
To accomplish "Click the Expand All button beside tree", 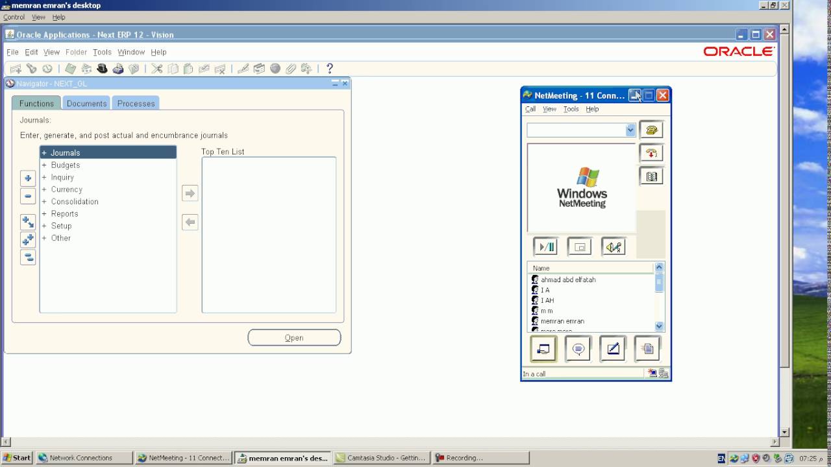I will pos(28,240).
